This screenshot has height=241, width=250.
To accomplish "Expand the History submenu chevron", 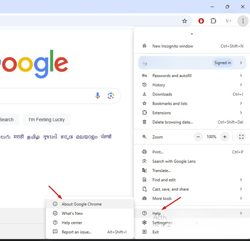I will [241, 85].
